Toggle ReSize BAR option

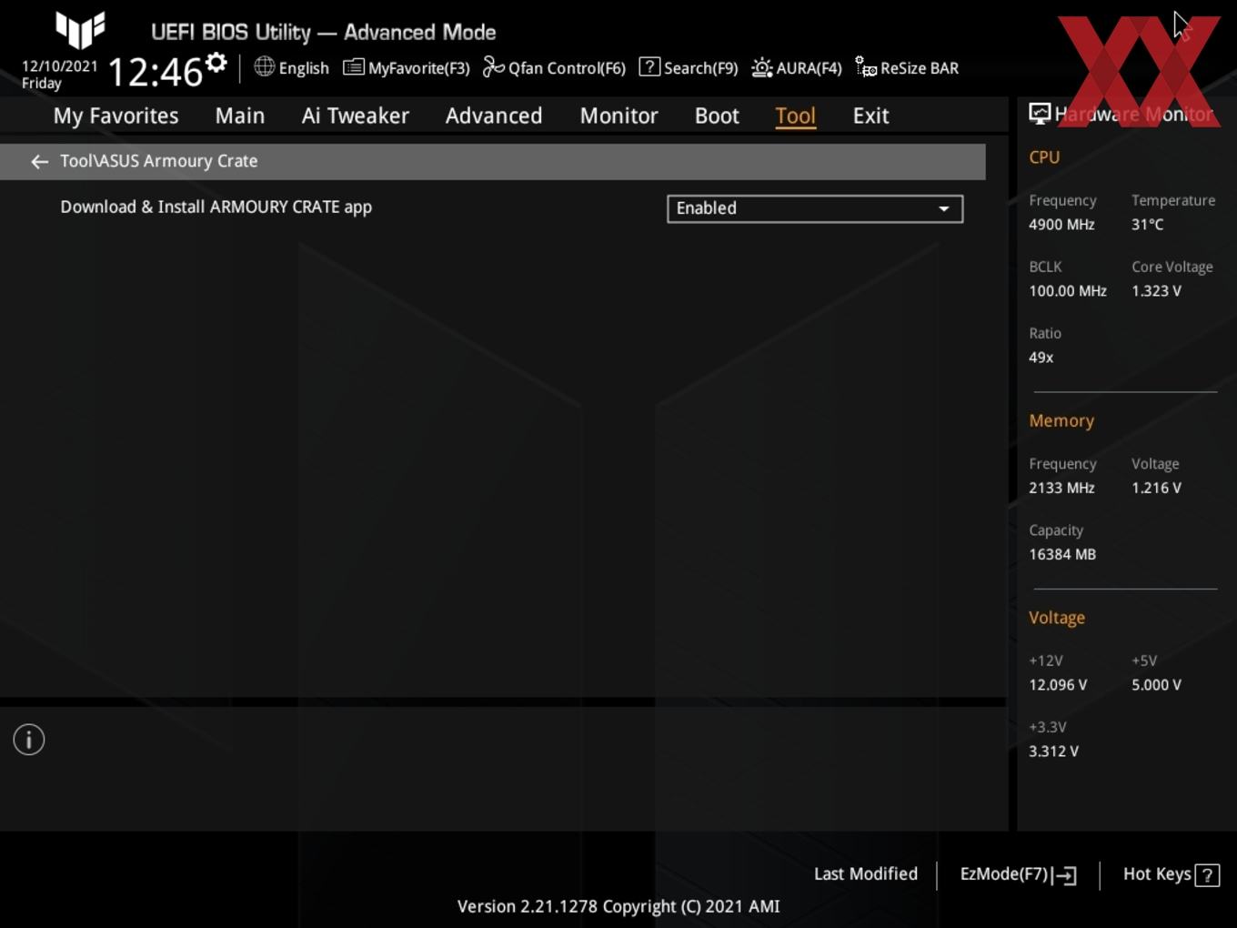tap(907, 67)
